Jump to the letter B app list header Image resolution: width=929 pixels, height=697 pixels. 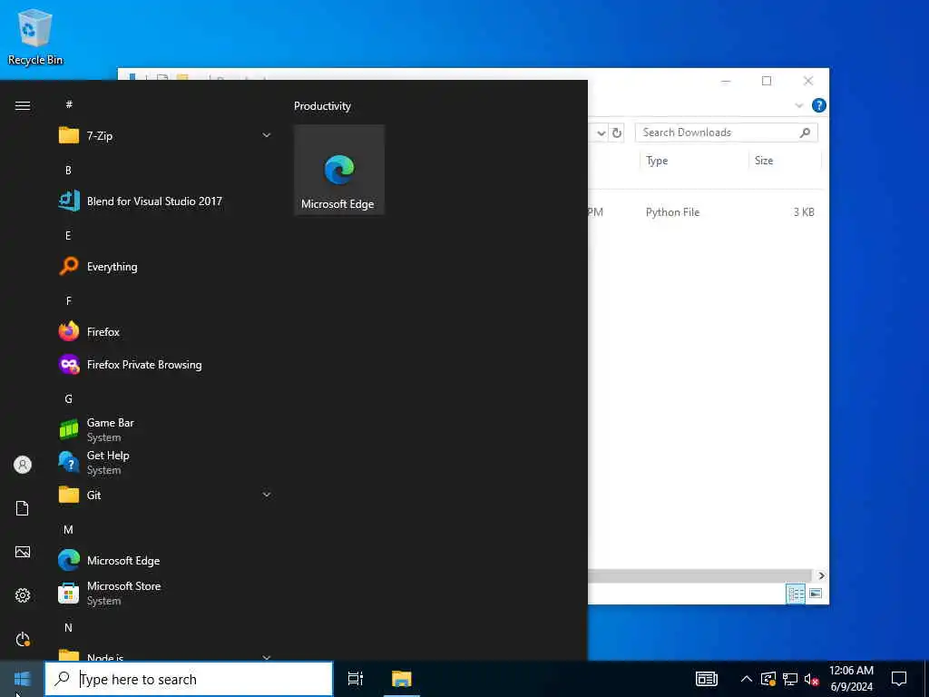pos(68,170)
